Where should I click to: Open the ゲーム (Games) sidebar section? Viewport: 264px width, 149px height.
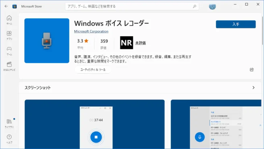coord(9,51)
